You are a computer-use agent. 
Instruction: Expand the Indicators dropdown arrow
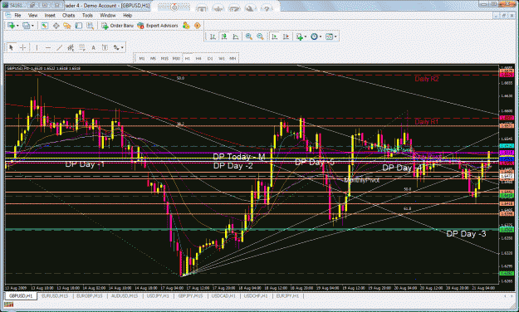click(x=306, y=37)
